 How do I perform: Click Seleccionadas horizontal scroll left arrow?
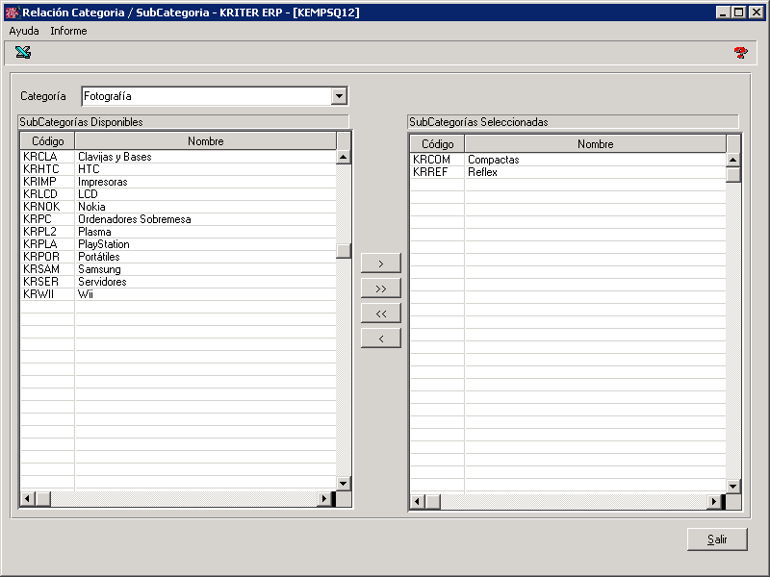(x=418, y=502)
